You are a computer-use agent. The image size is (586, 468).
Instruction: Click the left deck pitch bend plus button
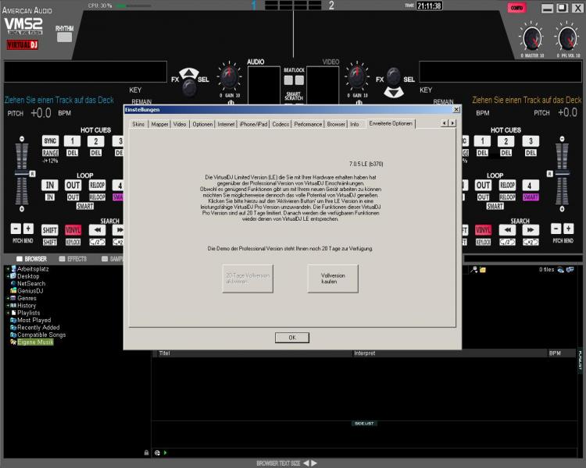click(x=28, y=229)
